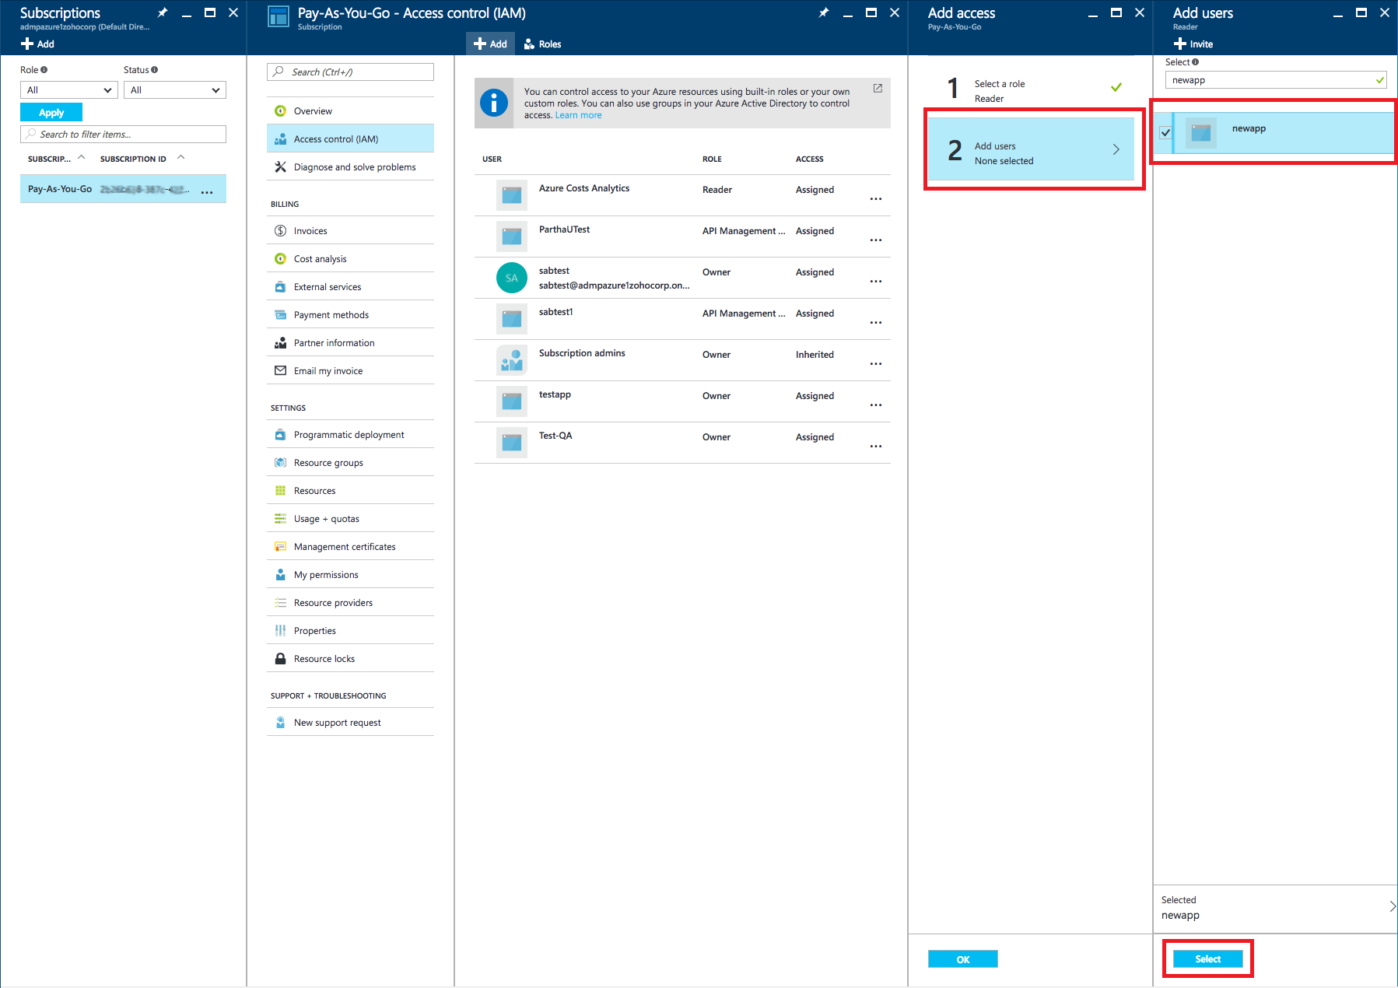The height and width of the screenshot is (988, 1398).
Task: Open My permissions menu item
Action: pyautogui.click(x=350, y=575)
